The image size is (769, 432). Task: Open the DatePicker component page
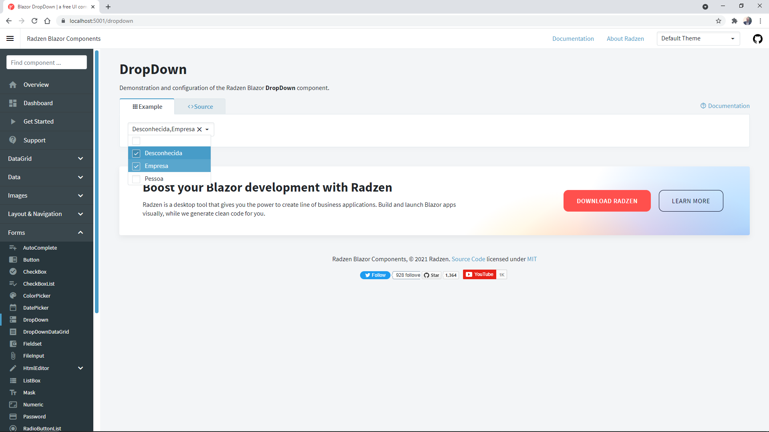coord(35,308)
